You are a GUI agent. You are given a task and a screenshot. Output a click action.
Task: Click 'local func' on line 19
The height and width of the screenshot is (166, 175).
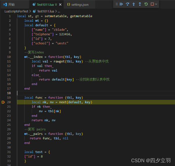pyautogui.click(x=34, y=97)
